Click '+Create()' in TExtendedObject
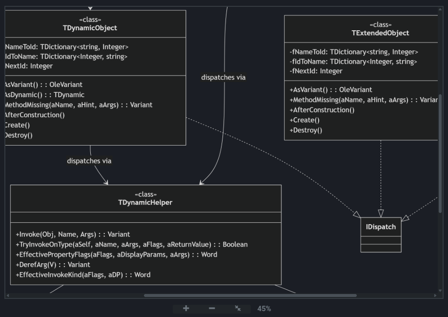The height and width of the screenshot is (317, 448). click(x=305, y=120)
